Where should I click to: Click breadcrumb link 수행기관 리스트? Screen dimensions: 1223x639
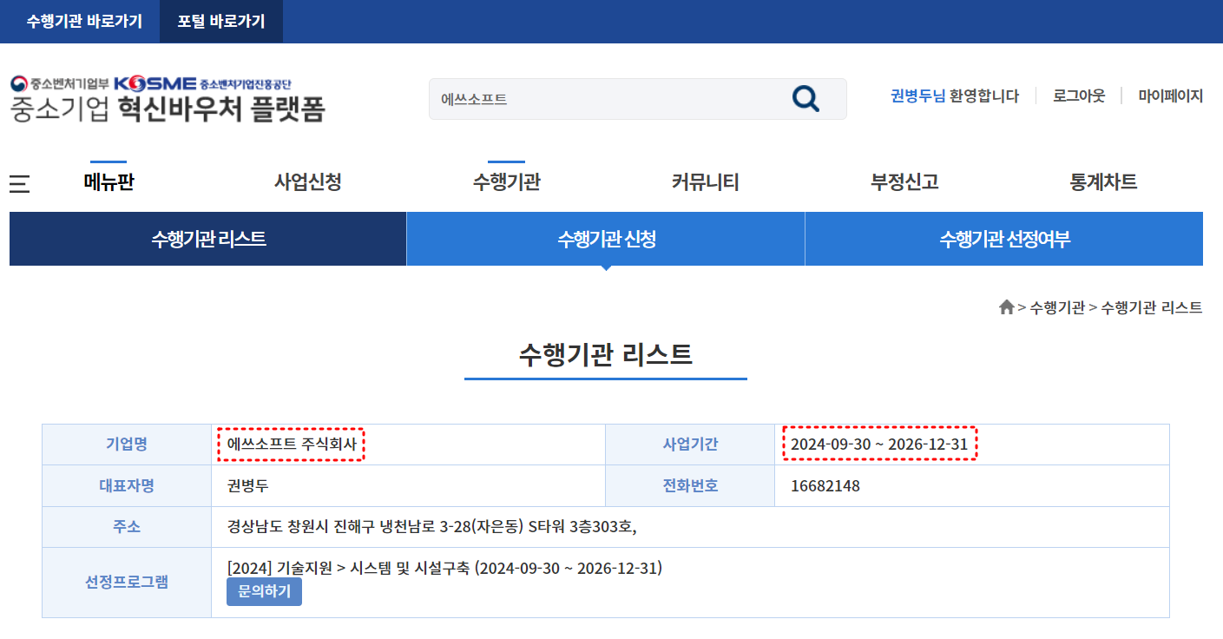(1152, 307)
